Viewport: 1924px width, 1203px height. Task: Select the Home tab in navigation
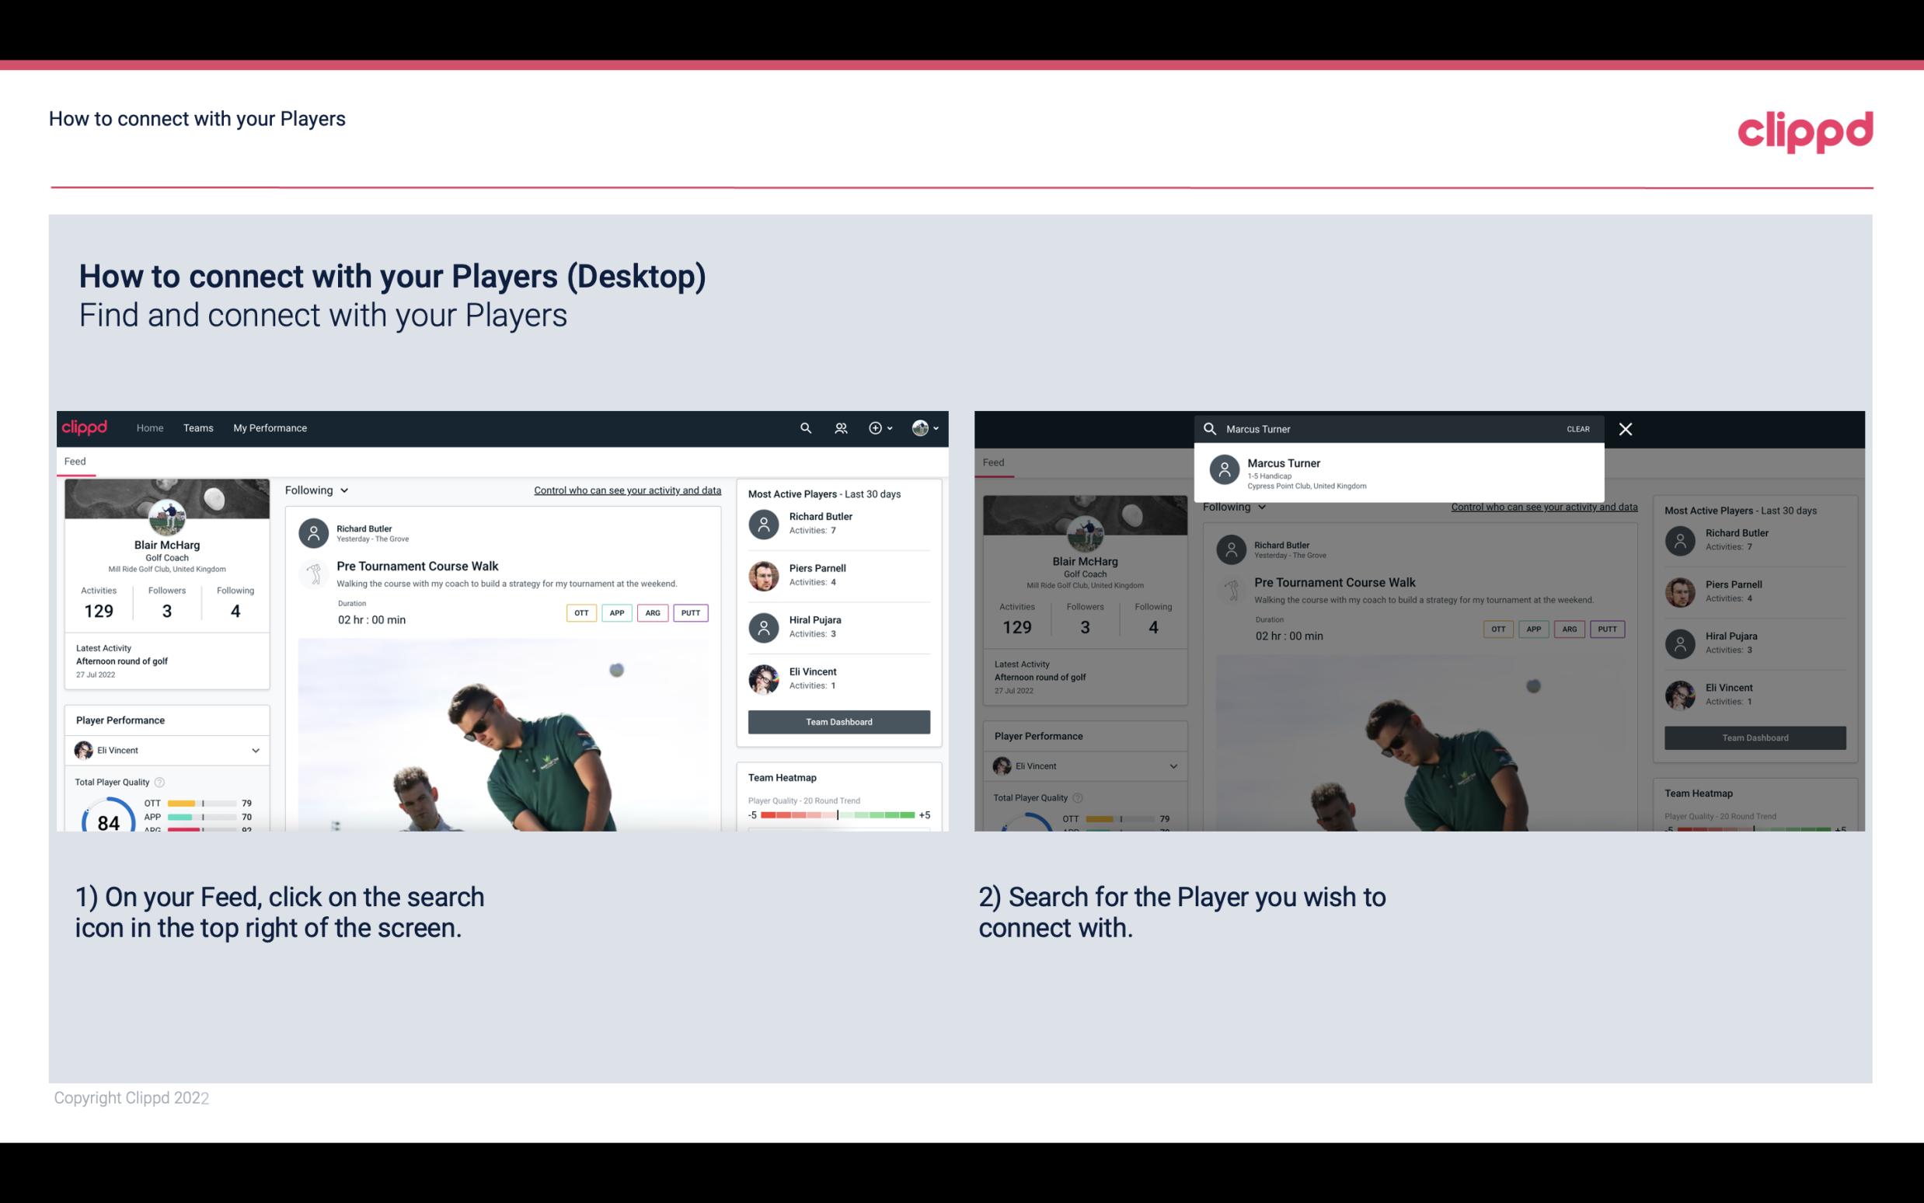(150, 427)
